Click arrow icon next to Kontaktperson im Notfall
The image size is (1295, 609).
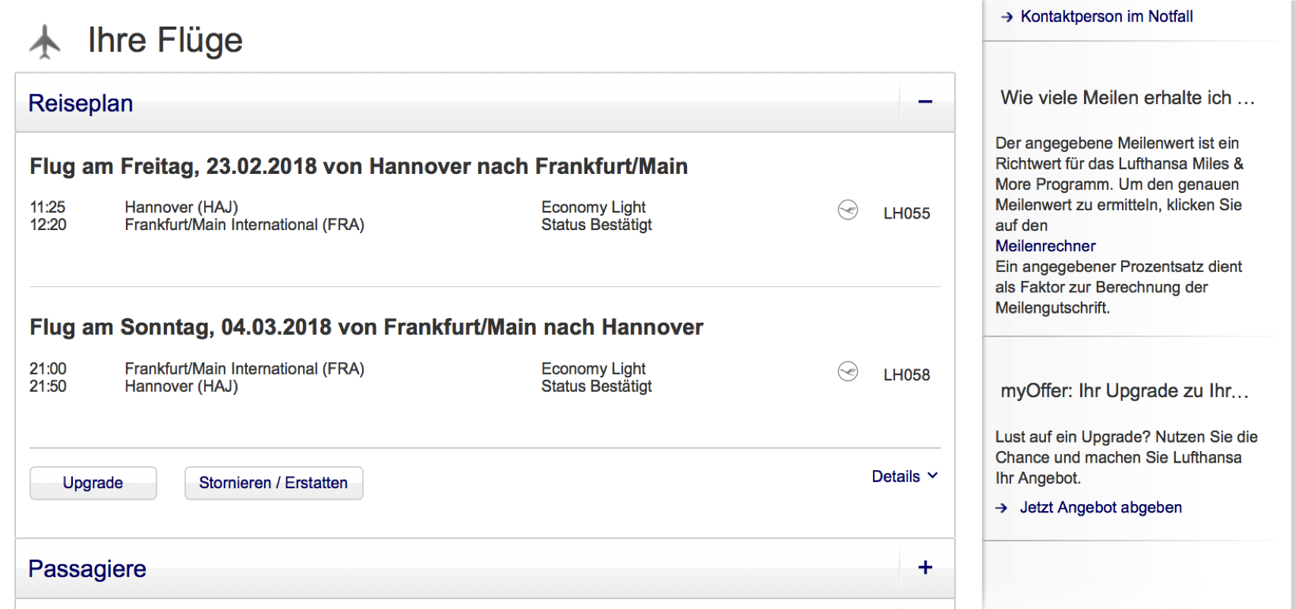tap(1007, 17)
